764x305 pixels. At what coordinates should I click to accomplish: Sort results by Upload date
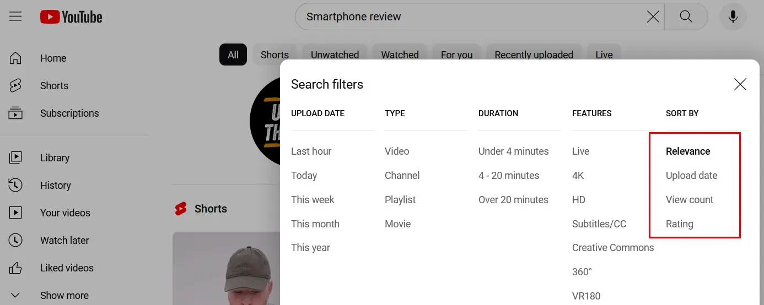[691, 176]
